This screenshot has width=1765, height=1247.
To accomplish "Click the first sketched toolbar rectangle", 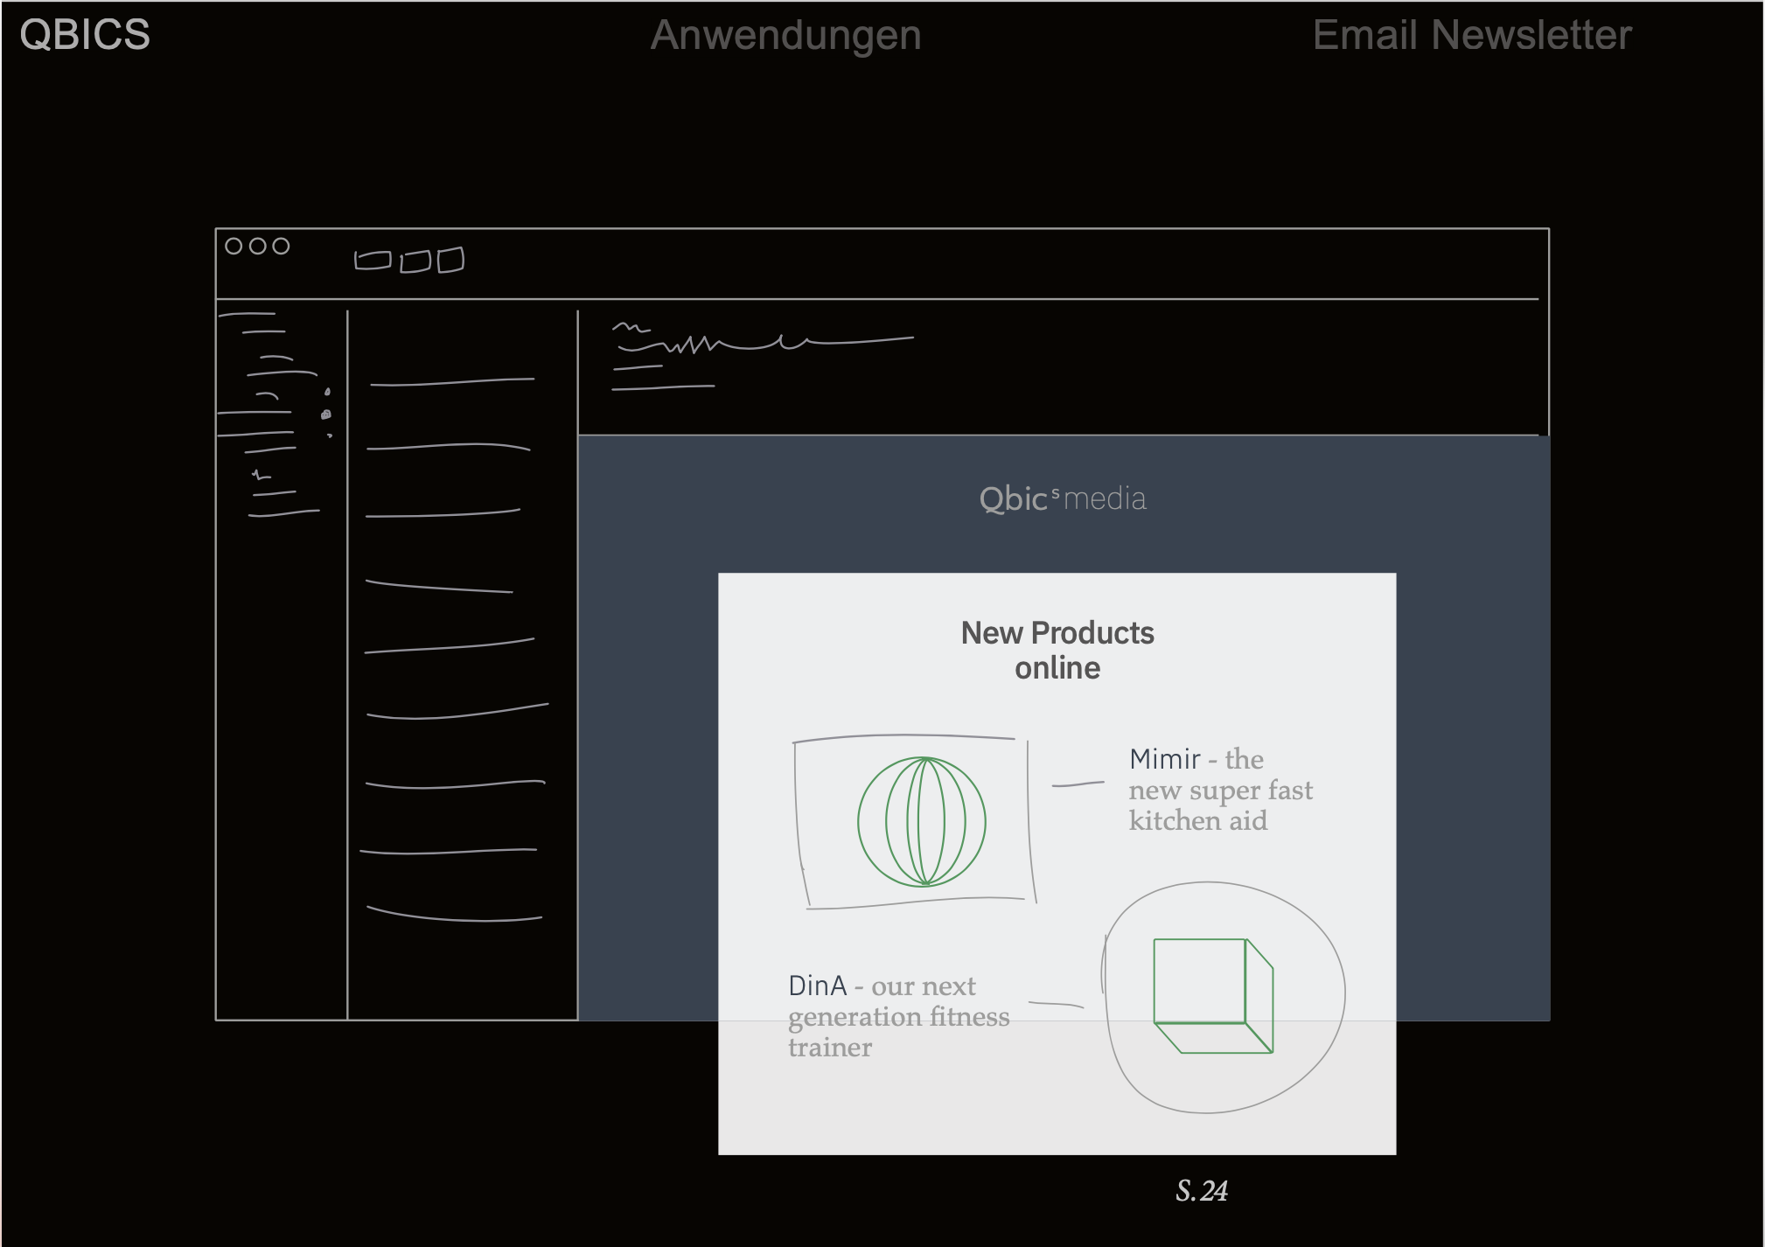I will tap(373, 261).
